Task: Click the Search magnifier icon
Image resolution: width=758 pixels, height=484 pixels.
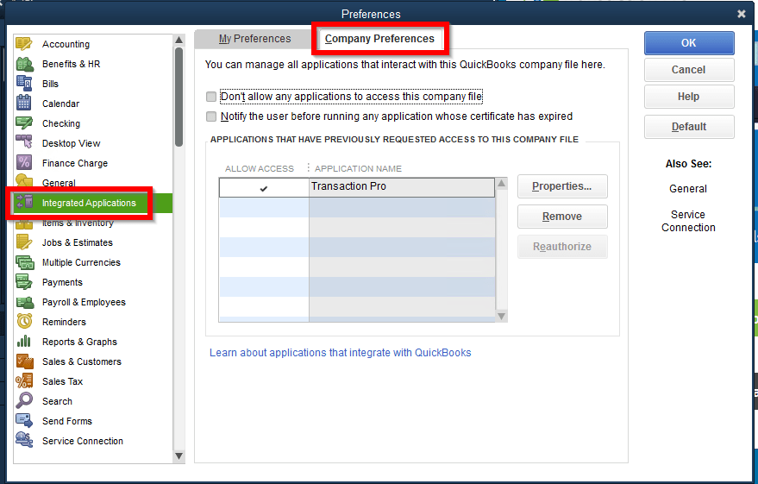Action: point(23,401)
